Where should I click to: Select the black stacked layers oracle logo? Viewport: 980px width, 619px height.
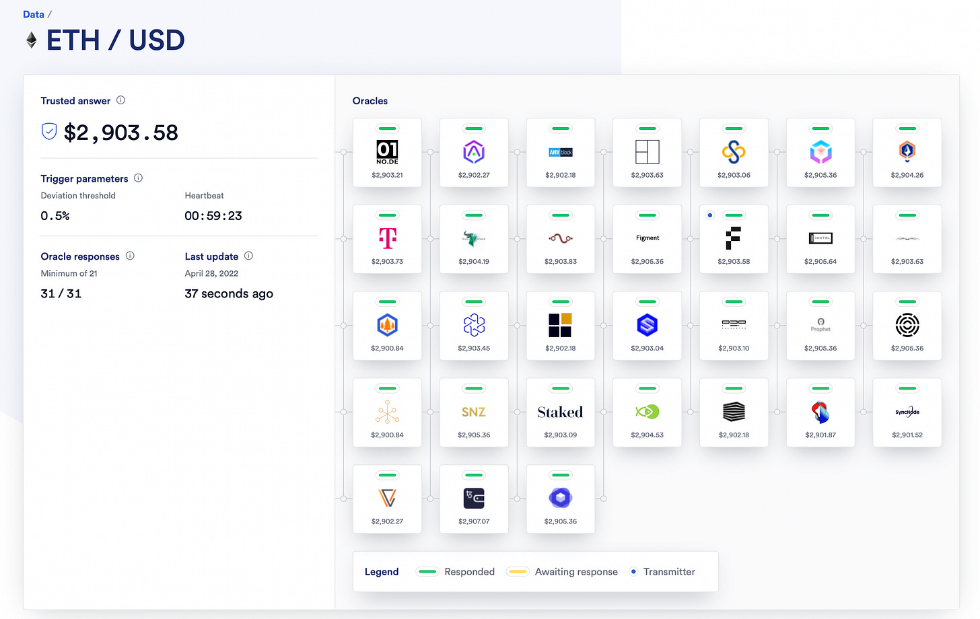734,412
